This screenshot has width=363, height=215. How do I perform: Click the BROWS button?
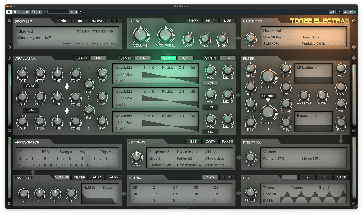point(97,21)
